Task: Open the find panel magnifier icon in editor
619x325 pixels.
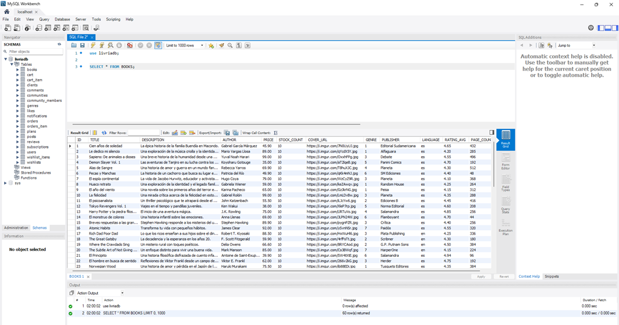Action: (x=230, y=45)
